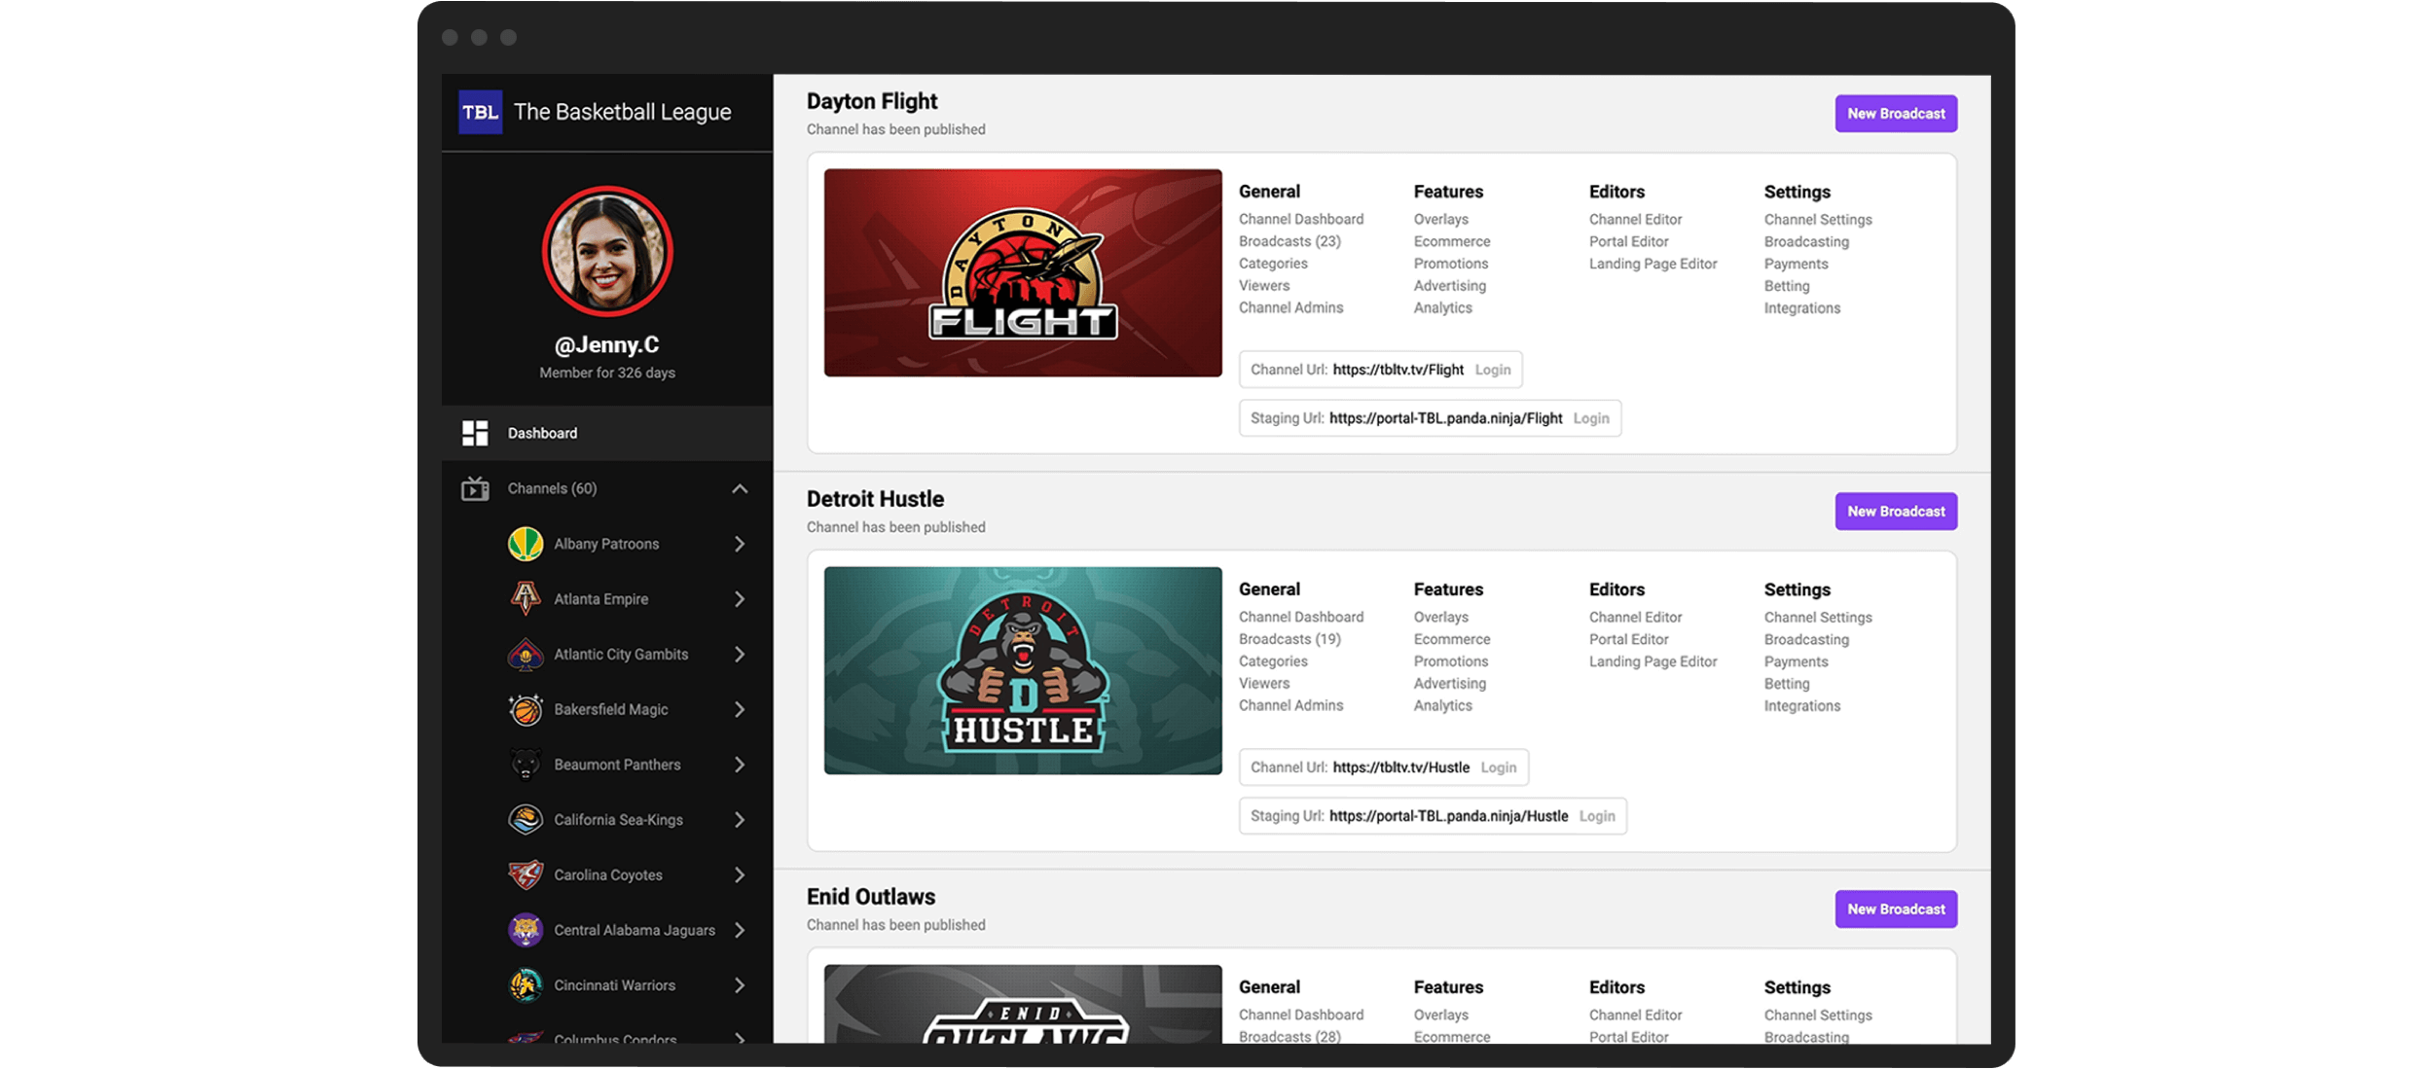
Task: Open Jenny.C profile avatar
Action: (x=607, y=252)
